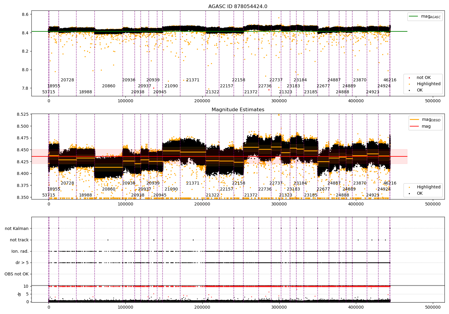Click the rotated "dr" y-axis label
The width and height of the screenshot is (449, 314).
(x=19, y=294)
